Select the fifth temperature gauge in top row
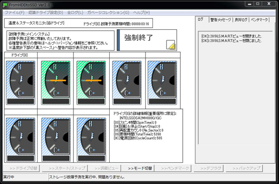 tap(162, 82)
